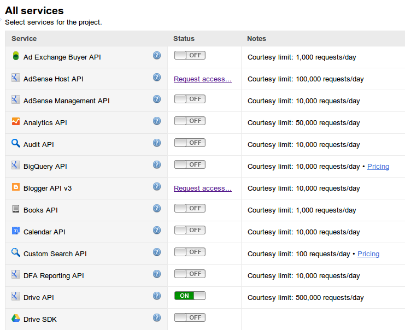Open help for Drive SDK

157,317
